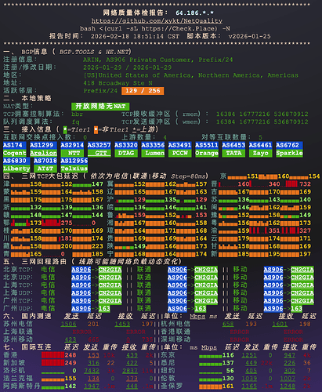The width and height of the screenshot is (322, 392).
Task: Click the 伦敦 send speed 1039
Action: pyautogui.click(x=249, y=379)
